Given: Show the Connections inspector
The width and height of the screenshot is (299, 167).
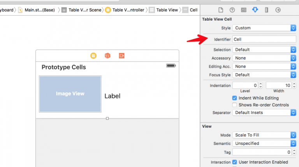Looking at the screenshot, I should click(278, 10).
